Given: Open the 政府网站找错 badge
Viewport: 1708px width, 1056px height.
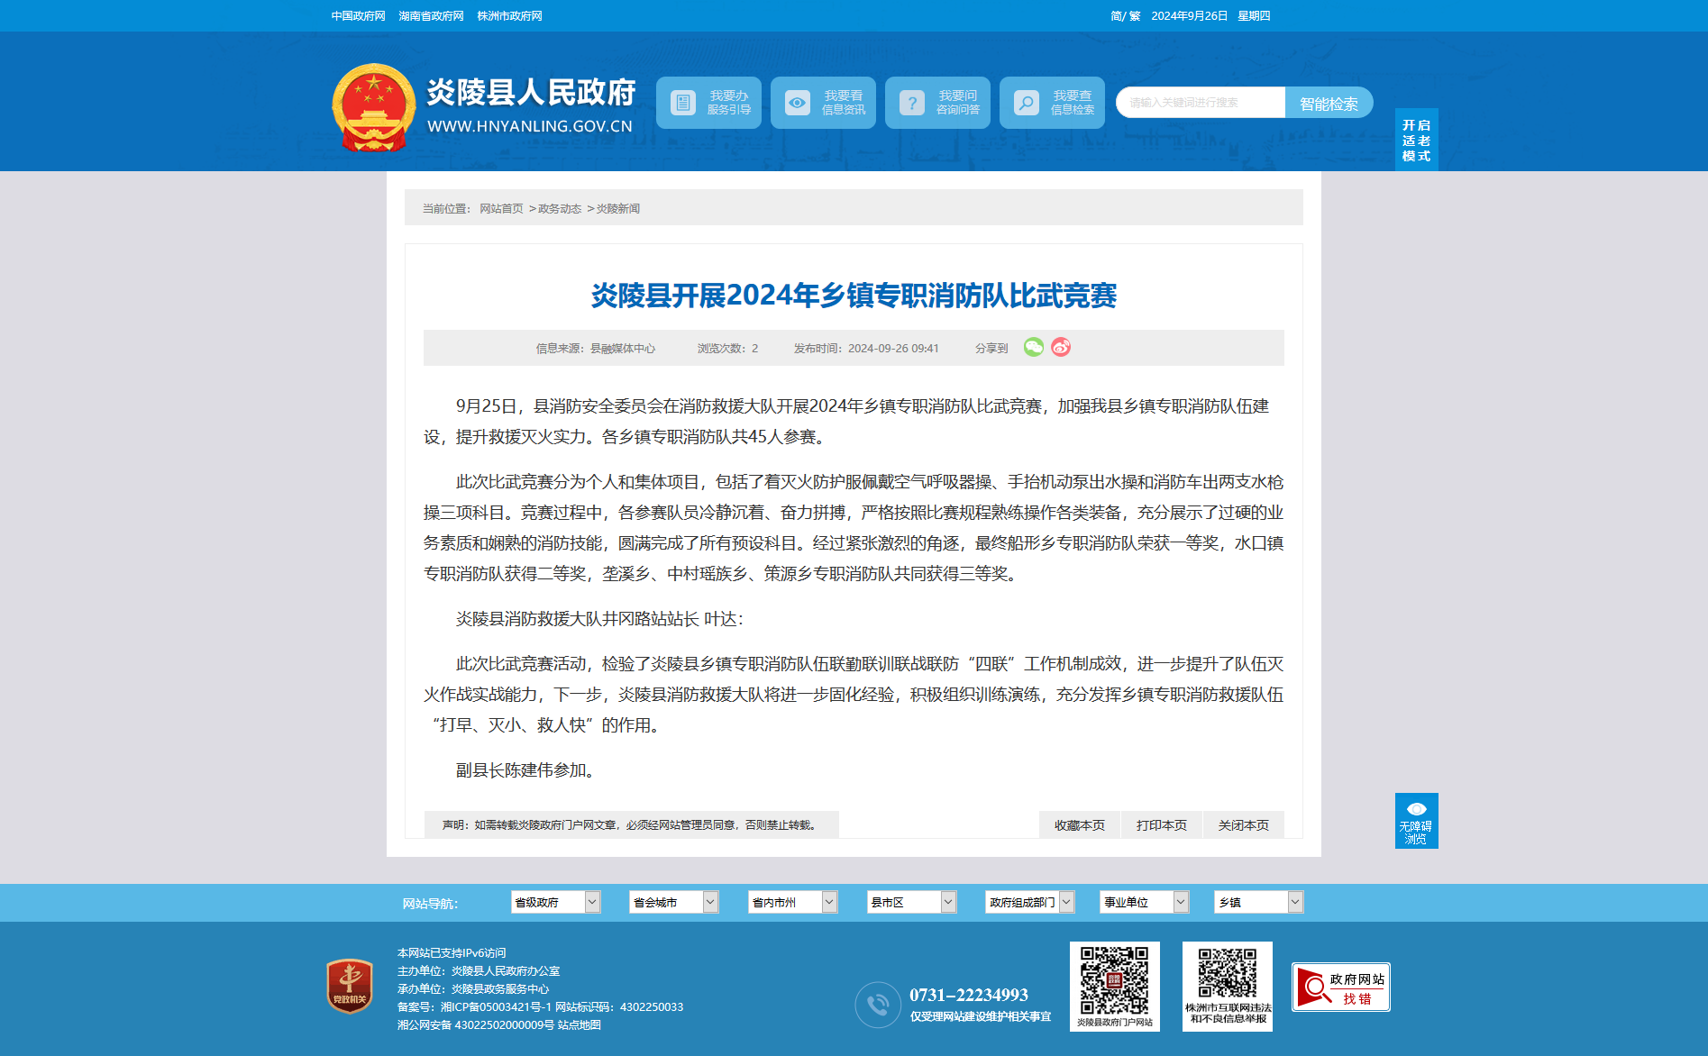Looking at the screenshot, I should 1341,988.
